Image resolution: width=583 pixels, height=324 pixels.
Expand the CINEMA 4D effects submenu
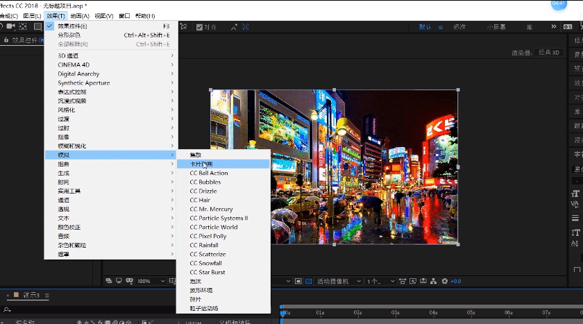[x=74, y=65]
